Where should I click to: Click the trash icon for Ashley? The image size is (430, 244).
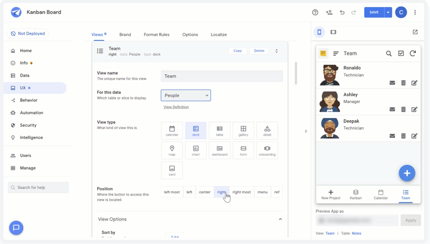(403, 109)
